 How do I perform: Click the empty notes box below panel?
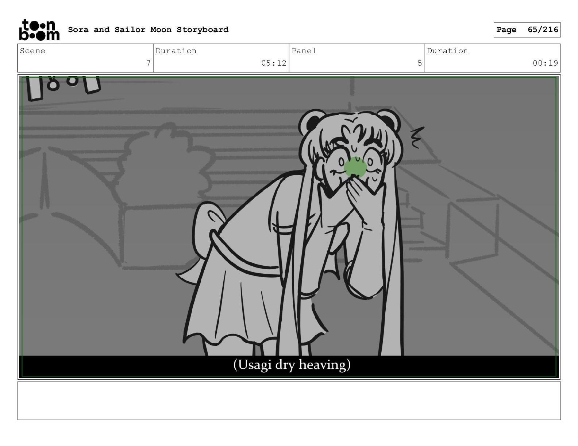click(289, 401)
